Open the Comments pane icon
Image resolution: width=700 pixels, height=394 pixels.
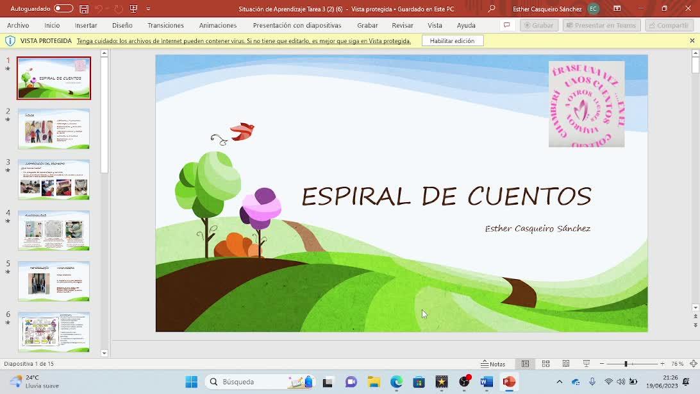506,25
